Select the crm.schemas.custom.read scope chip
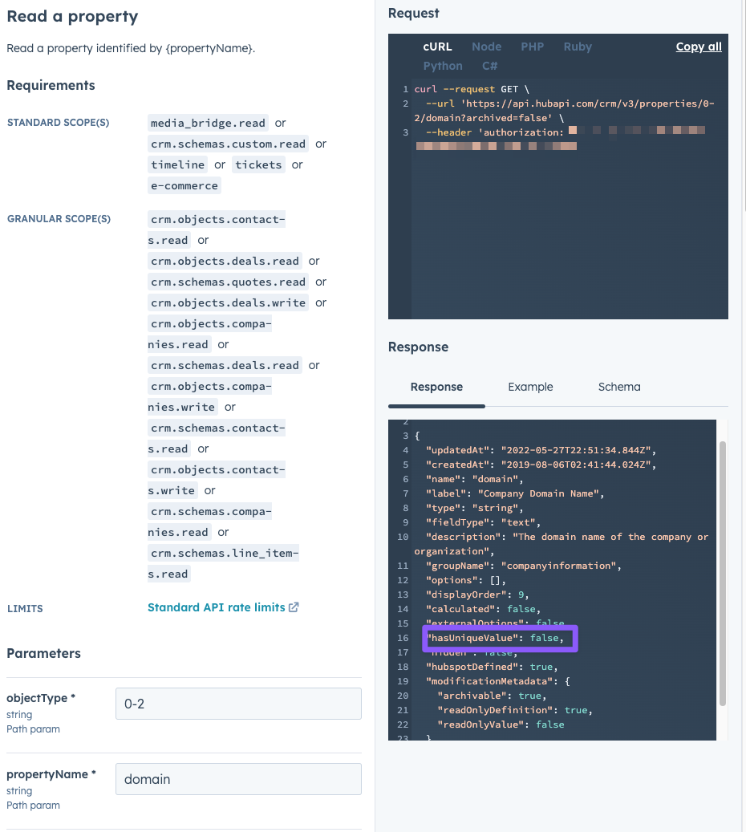 click(228, 144)
